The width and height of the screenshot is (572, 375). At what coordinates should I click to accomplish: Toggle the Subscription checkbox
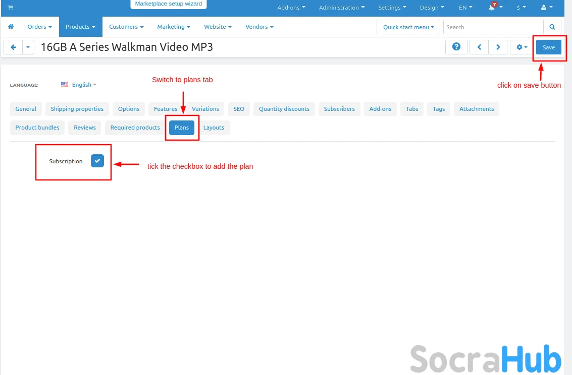coord(97,161)
